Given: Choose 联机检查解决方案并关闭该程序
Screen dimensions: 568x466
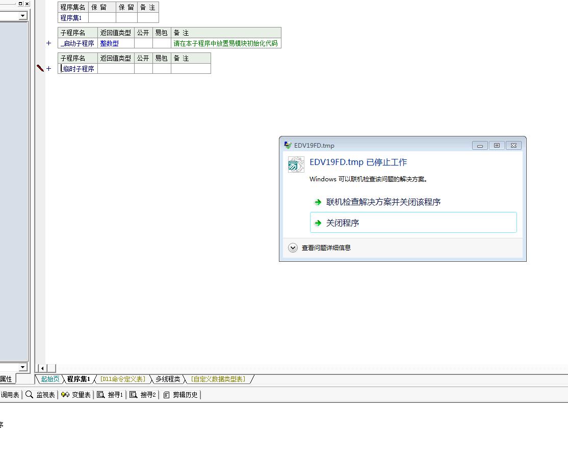Looking at the screenshot, I should tap(383, 202).
